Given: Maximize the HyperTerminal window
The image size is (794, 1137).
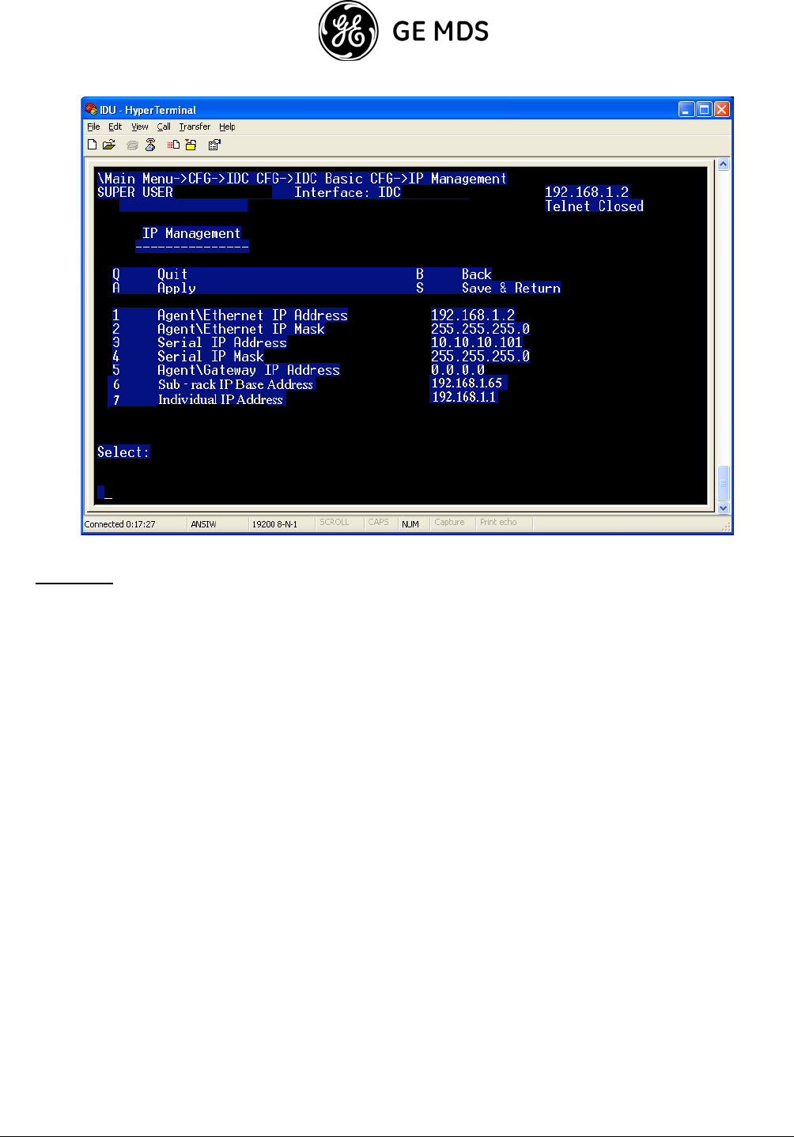Looking at the screenshot, I should pyautogui.click(x=704, y=109).
